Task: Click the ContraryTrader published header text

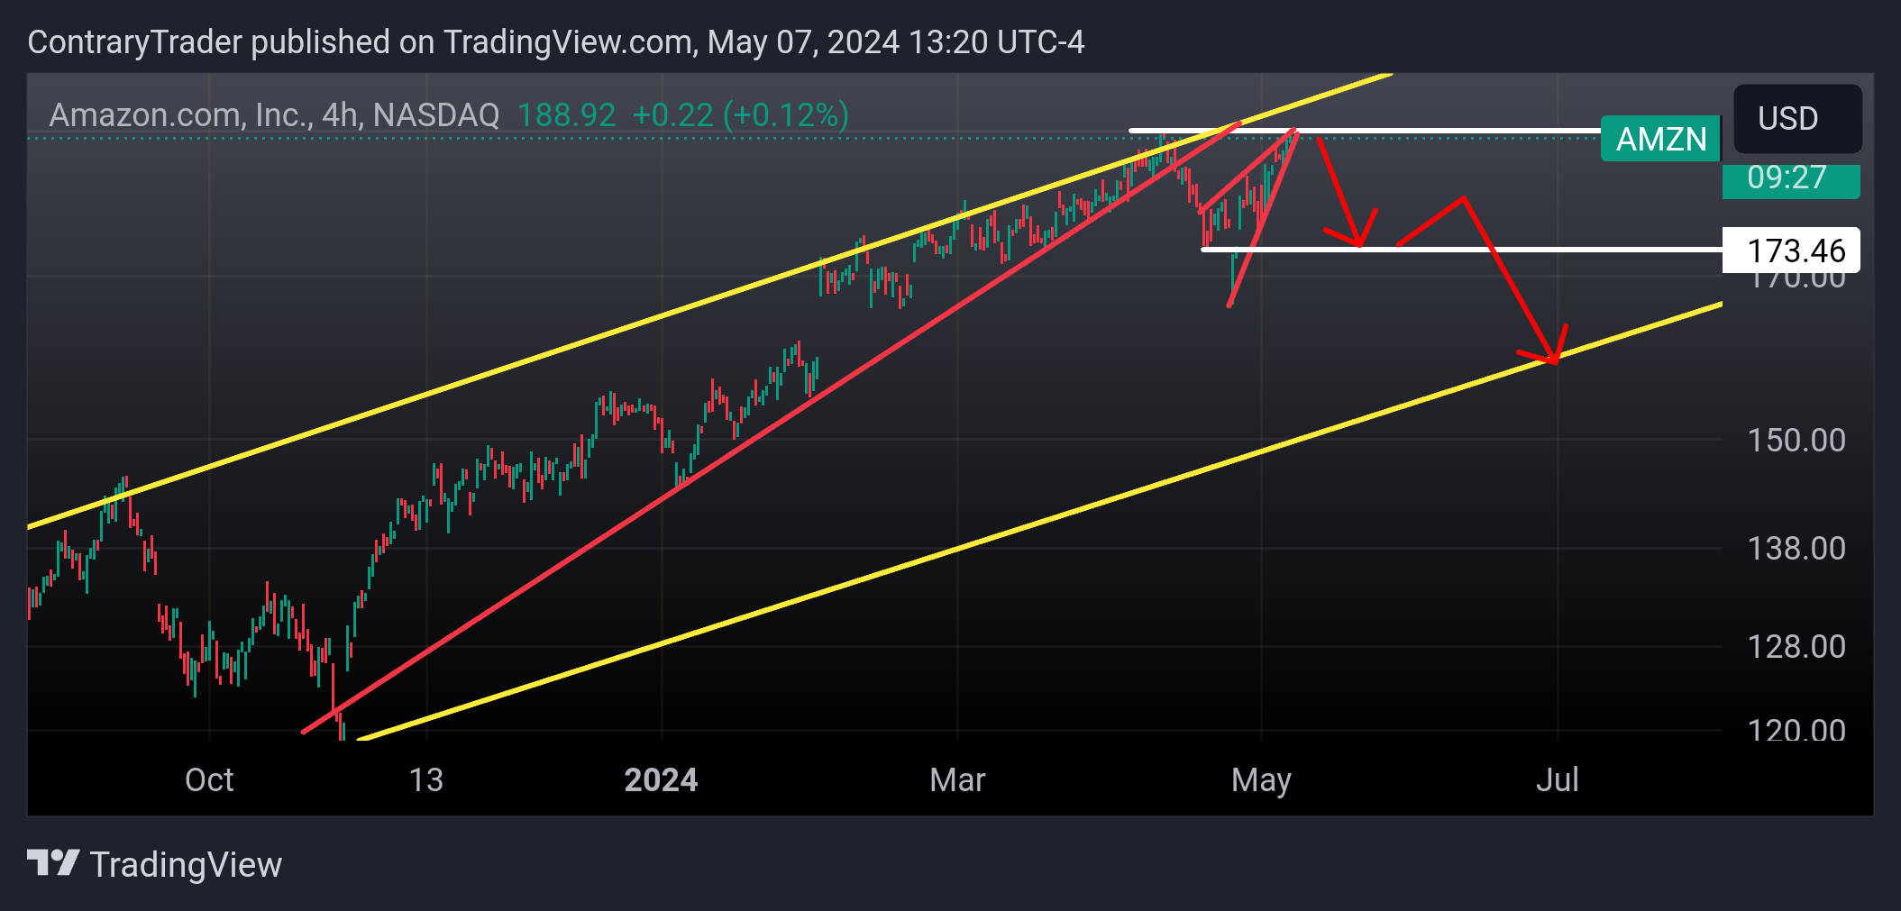Action: tap(555, 42)
